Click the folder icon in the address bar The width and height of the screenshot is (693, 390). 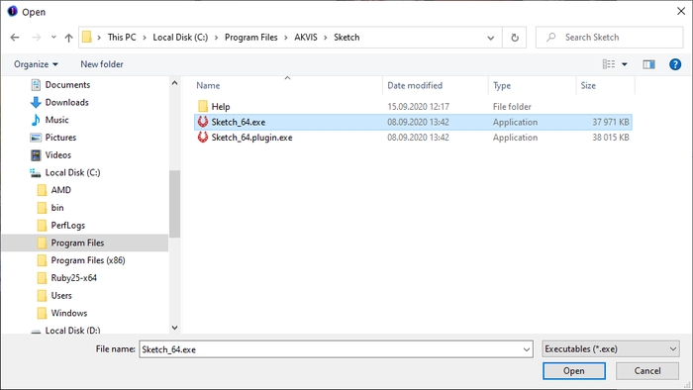tap(87, 37)
